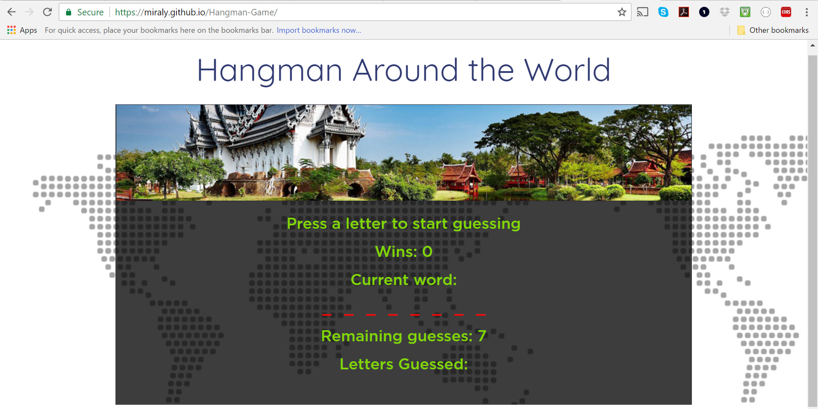Open the Chrome three-dot menu
Viewport: 818px width, 409px height.
tap(806, 12)
